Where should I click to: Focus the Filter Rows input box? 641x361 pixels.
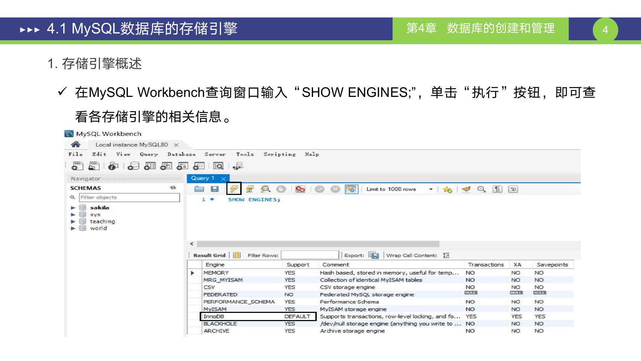click(x=310, y=255)
